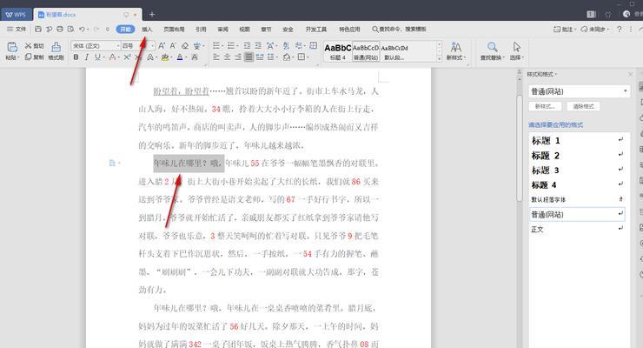Viewport: 643px width, 348px height.
Task: Switch to the Home (开始) tab
Action: [125, 29]
